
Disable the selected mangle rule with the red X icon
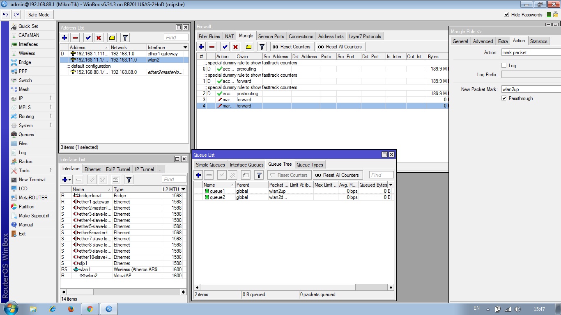[x=235, y=47]
